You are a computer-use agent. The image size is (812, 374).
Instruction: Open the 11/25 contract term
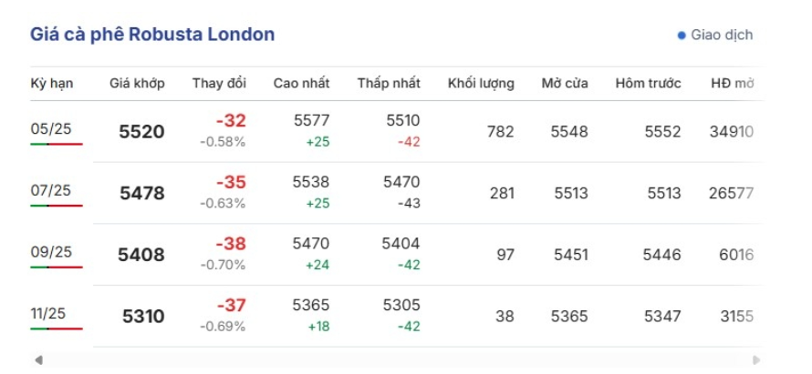[51, 314]
